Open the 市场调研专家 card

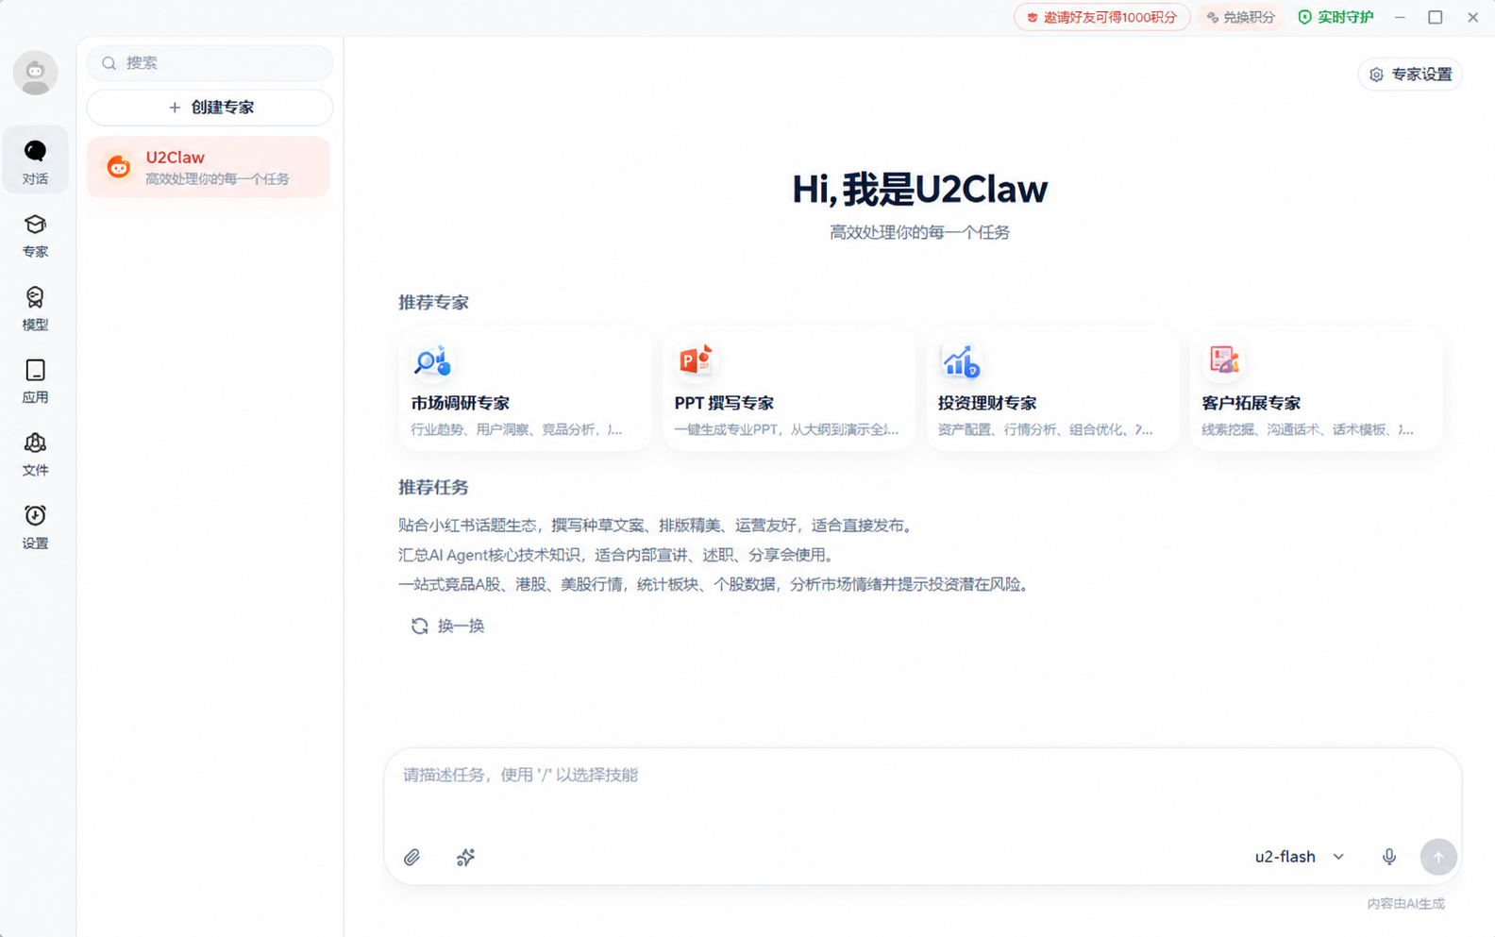pyautogui.click(x=524, y=390)
